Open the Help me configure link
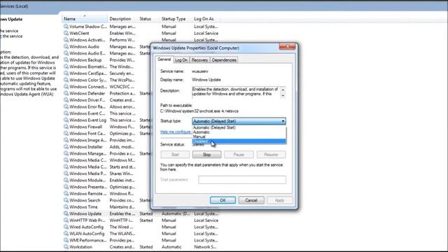 click(x=176, y=132)
